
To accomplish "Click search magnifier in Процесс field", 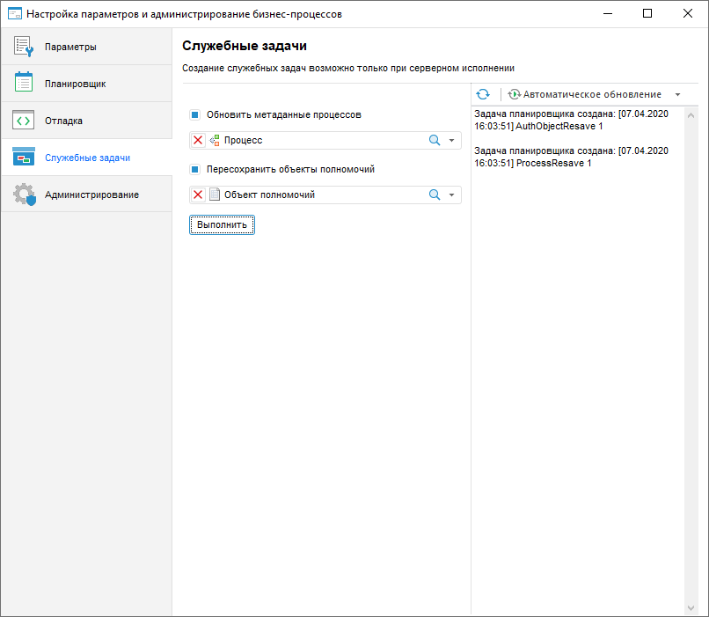I will pos(434,140).
